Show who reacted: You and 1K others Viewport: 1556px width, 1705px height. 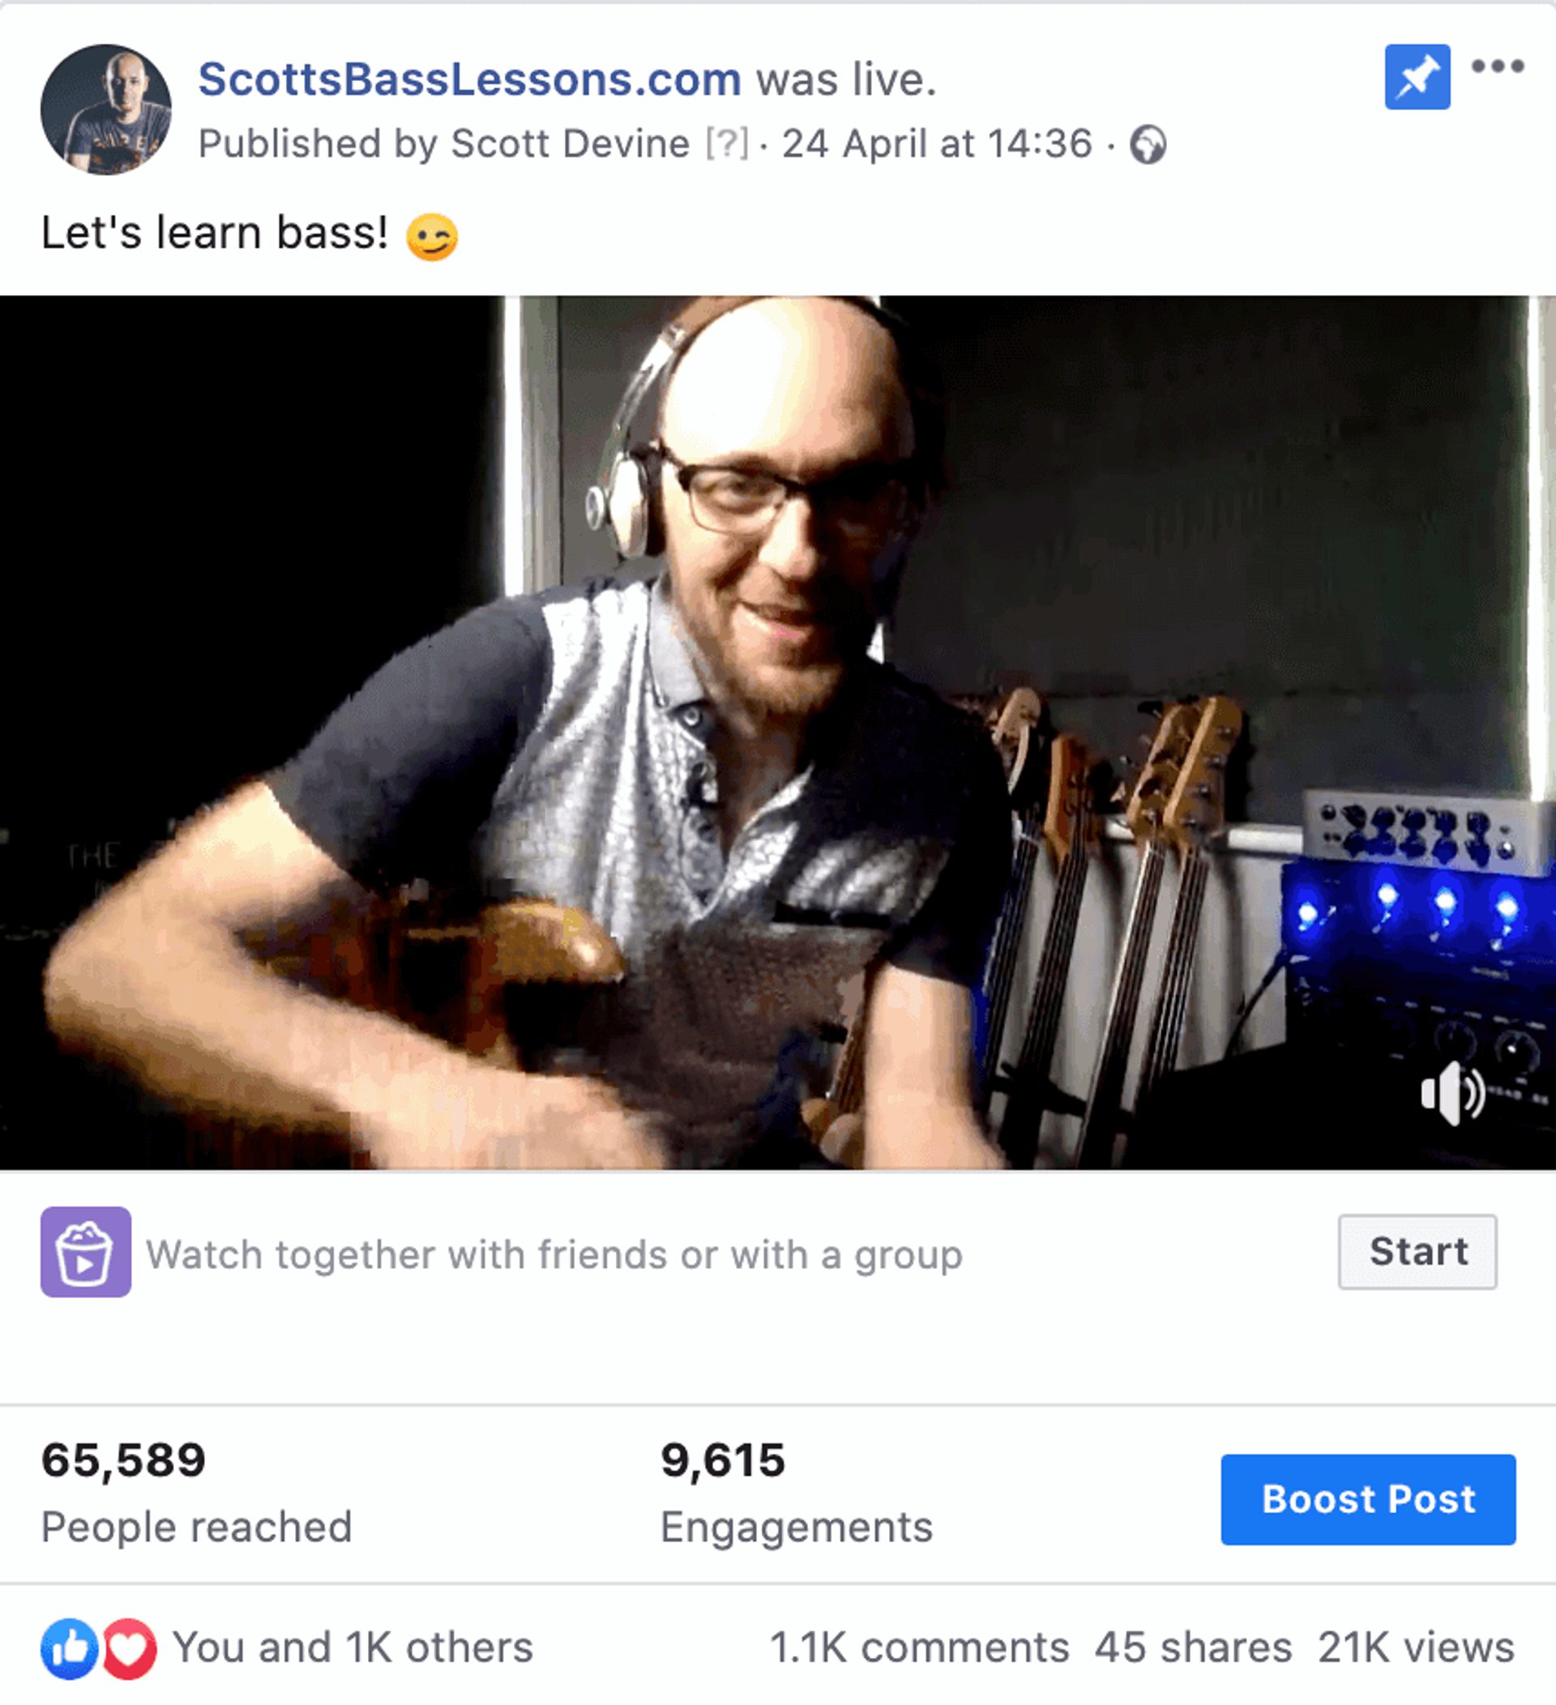[353, 1647]
